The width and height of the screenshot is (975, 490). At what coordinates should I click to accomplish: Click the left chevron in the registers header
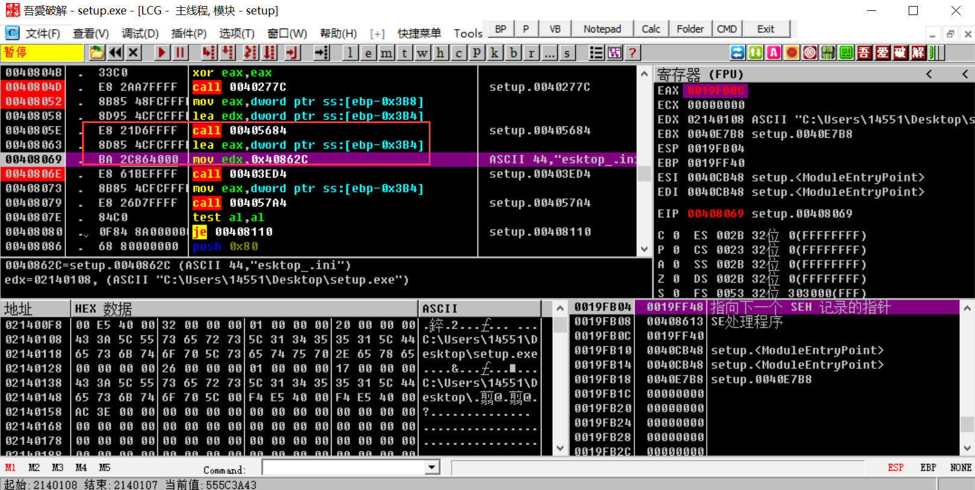pos(929,74)
